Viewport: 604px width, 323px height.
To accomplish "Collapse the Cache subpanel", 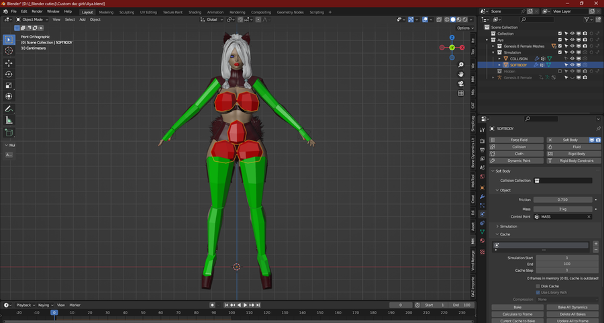I will click(497, 234).
